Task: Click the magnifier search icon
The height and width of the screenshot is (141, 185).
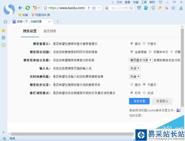Action: click(131, 8)
